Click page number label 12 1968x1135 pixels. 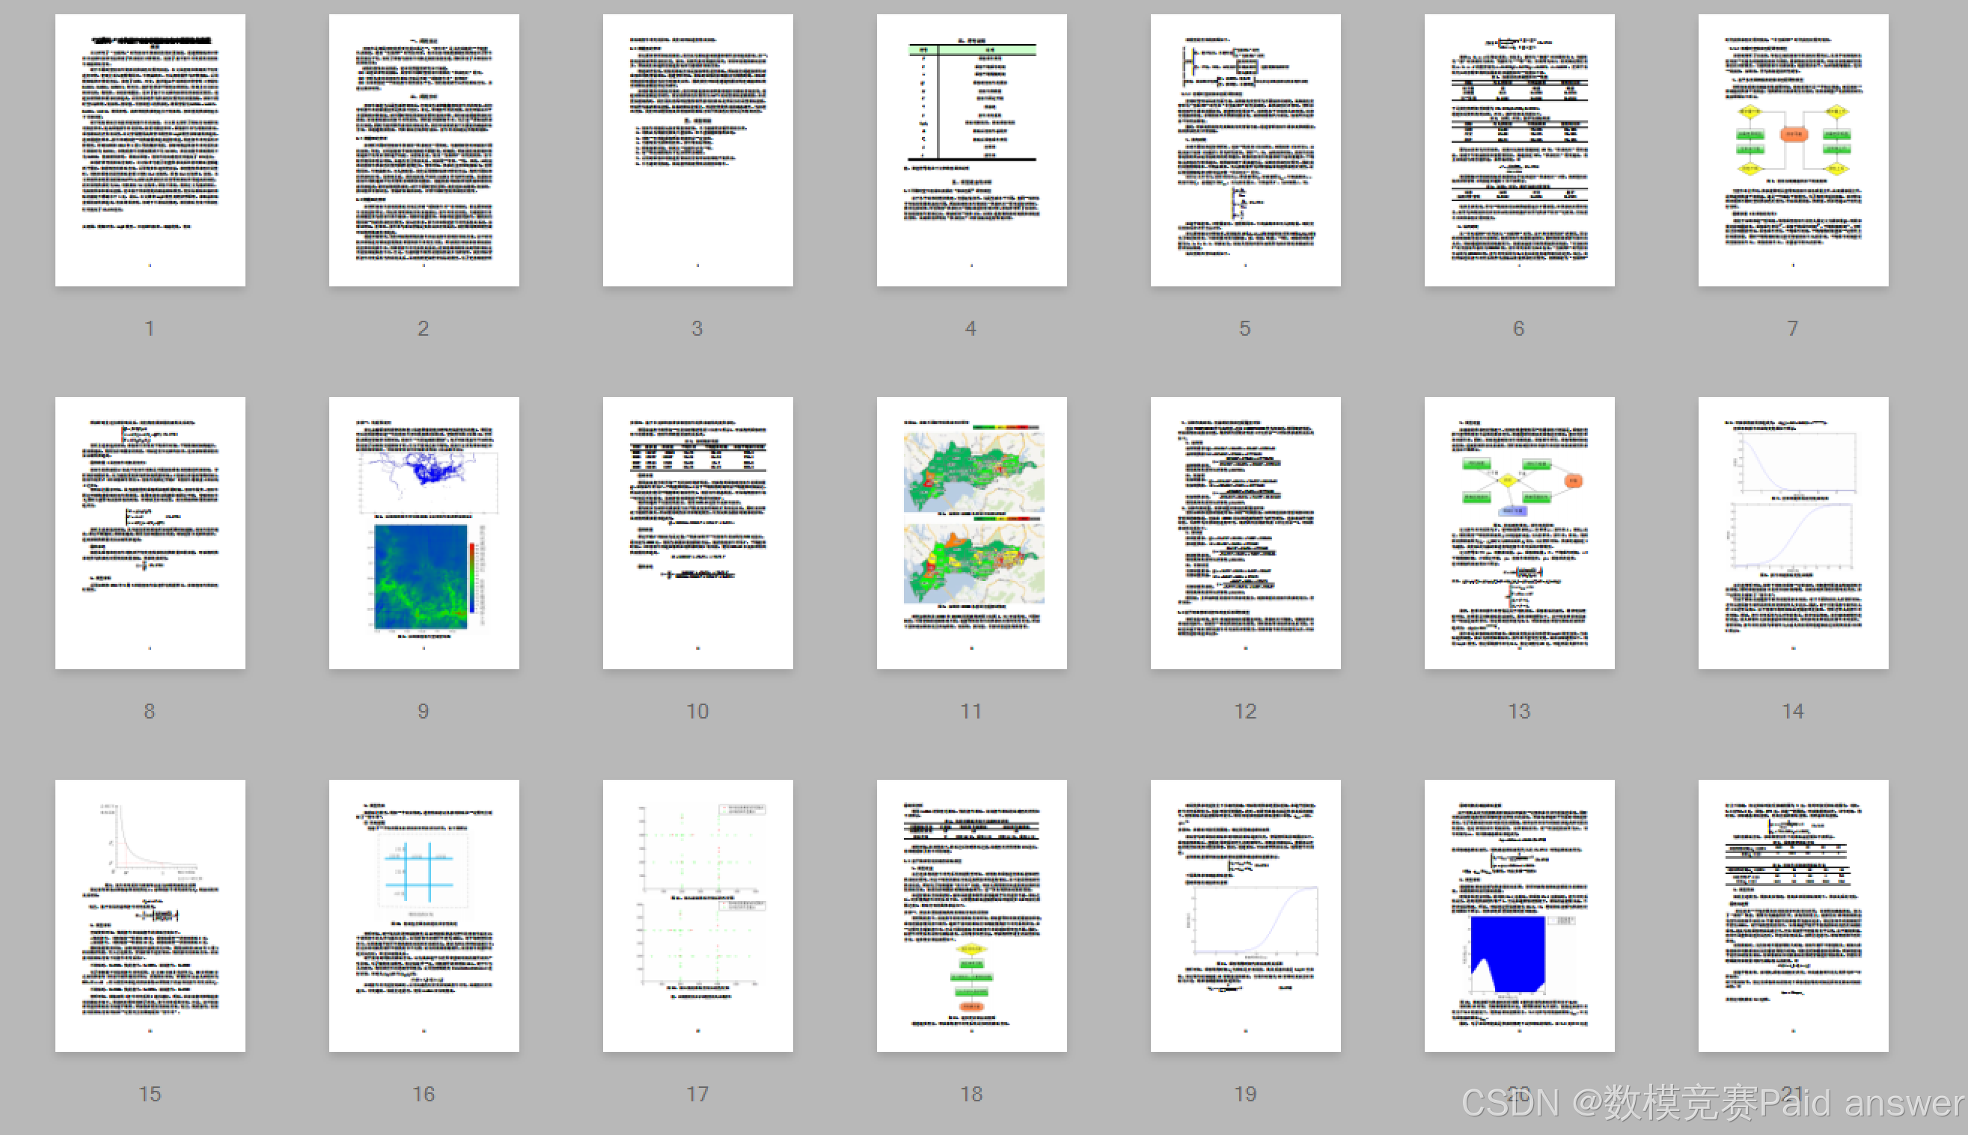[1245, 711]
